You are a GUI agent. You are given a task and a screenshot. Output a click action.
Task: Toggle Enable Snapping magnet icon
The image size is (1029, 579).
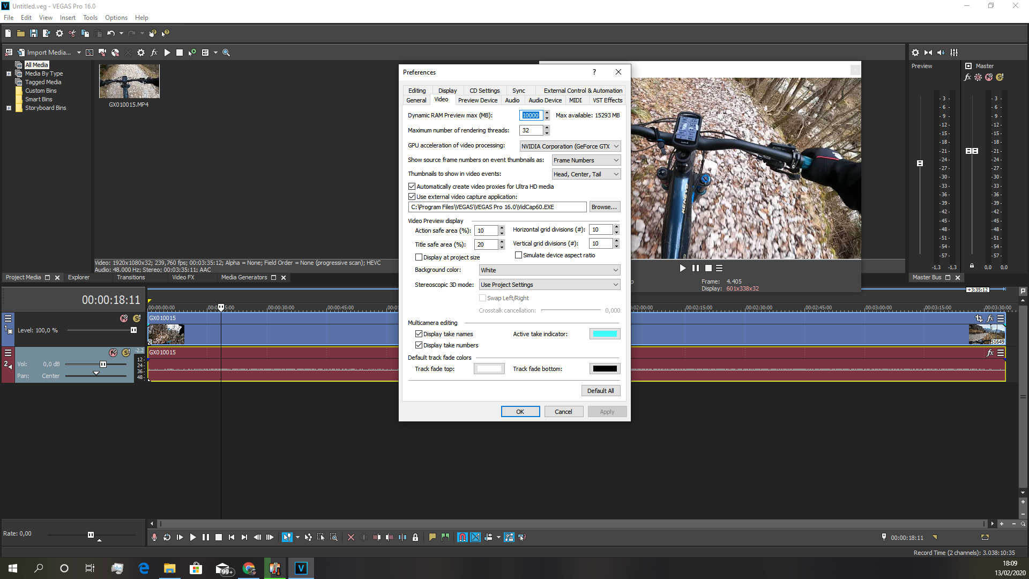click(463, 537)
